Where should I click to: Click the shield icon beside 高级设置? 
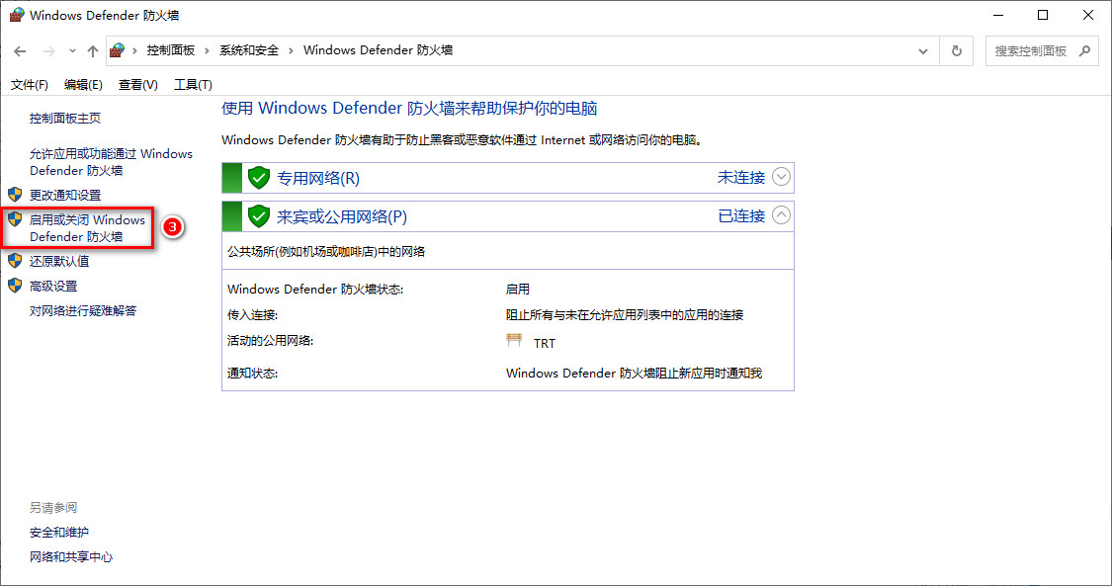tap(15, 286)
